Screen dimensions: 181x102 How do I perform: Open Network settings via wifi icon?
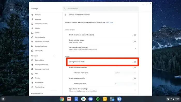(x=32, y=15)
